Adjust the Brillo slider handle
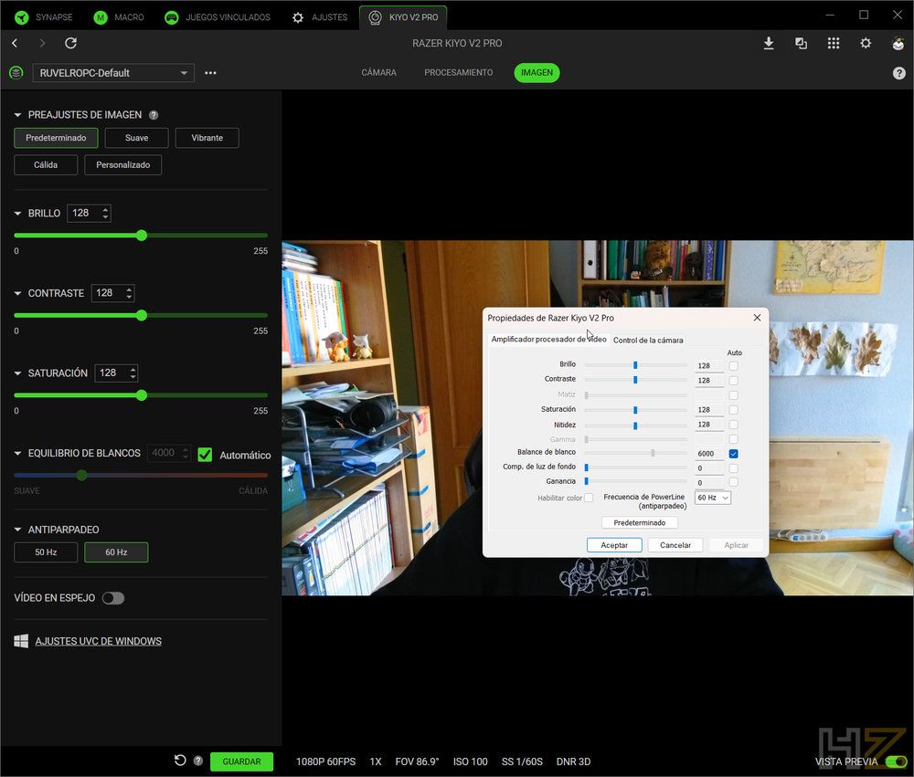This screenshot has width=914, height=777. tap(141, 236)
